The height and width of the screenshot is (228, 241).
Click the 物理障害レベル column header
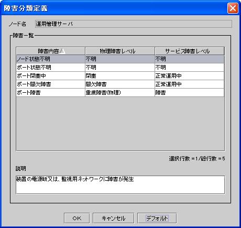(120, 51)
